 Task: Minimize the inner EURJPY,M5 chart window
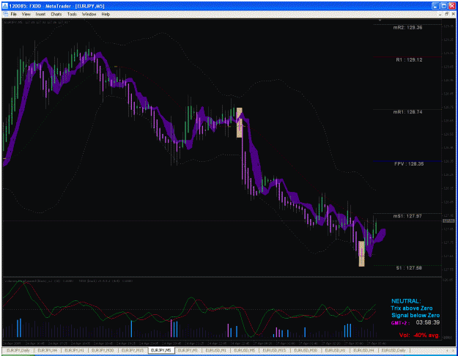pos(440,14)
